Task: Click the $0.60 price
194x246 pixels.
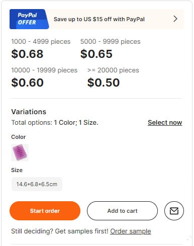Action: [x=27, y=83]
